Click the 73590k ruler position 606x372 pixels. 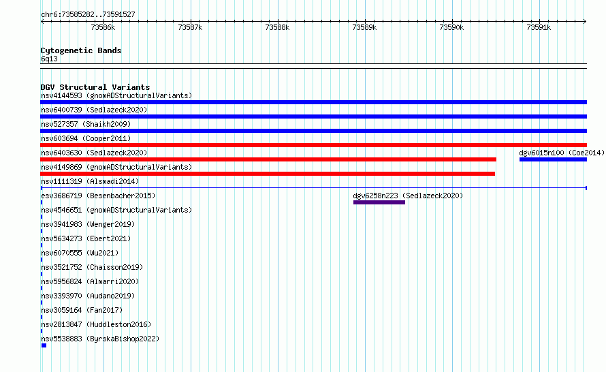click(451, 27)
